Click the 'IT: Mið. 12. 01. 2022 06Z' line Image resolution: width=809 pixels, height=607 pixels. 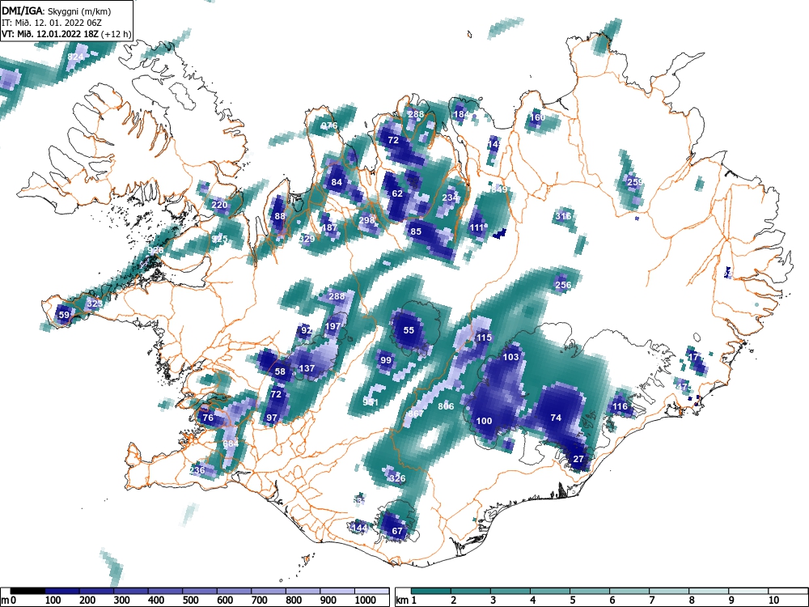point(49,23)
